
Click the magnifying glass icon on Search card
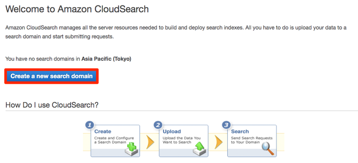click(x=268, y=148)
